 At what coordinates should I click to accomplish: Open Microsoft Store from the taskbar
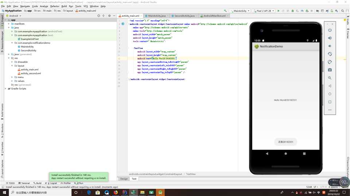click(x=98, y=192)
